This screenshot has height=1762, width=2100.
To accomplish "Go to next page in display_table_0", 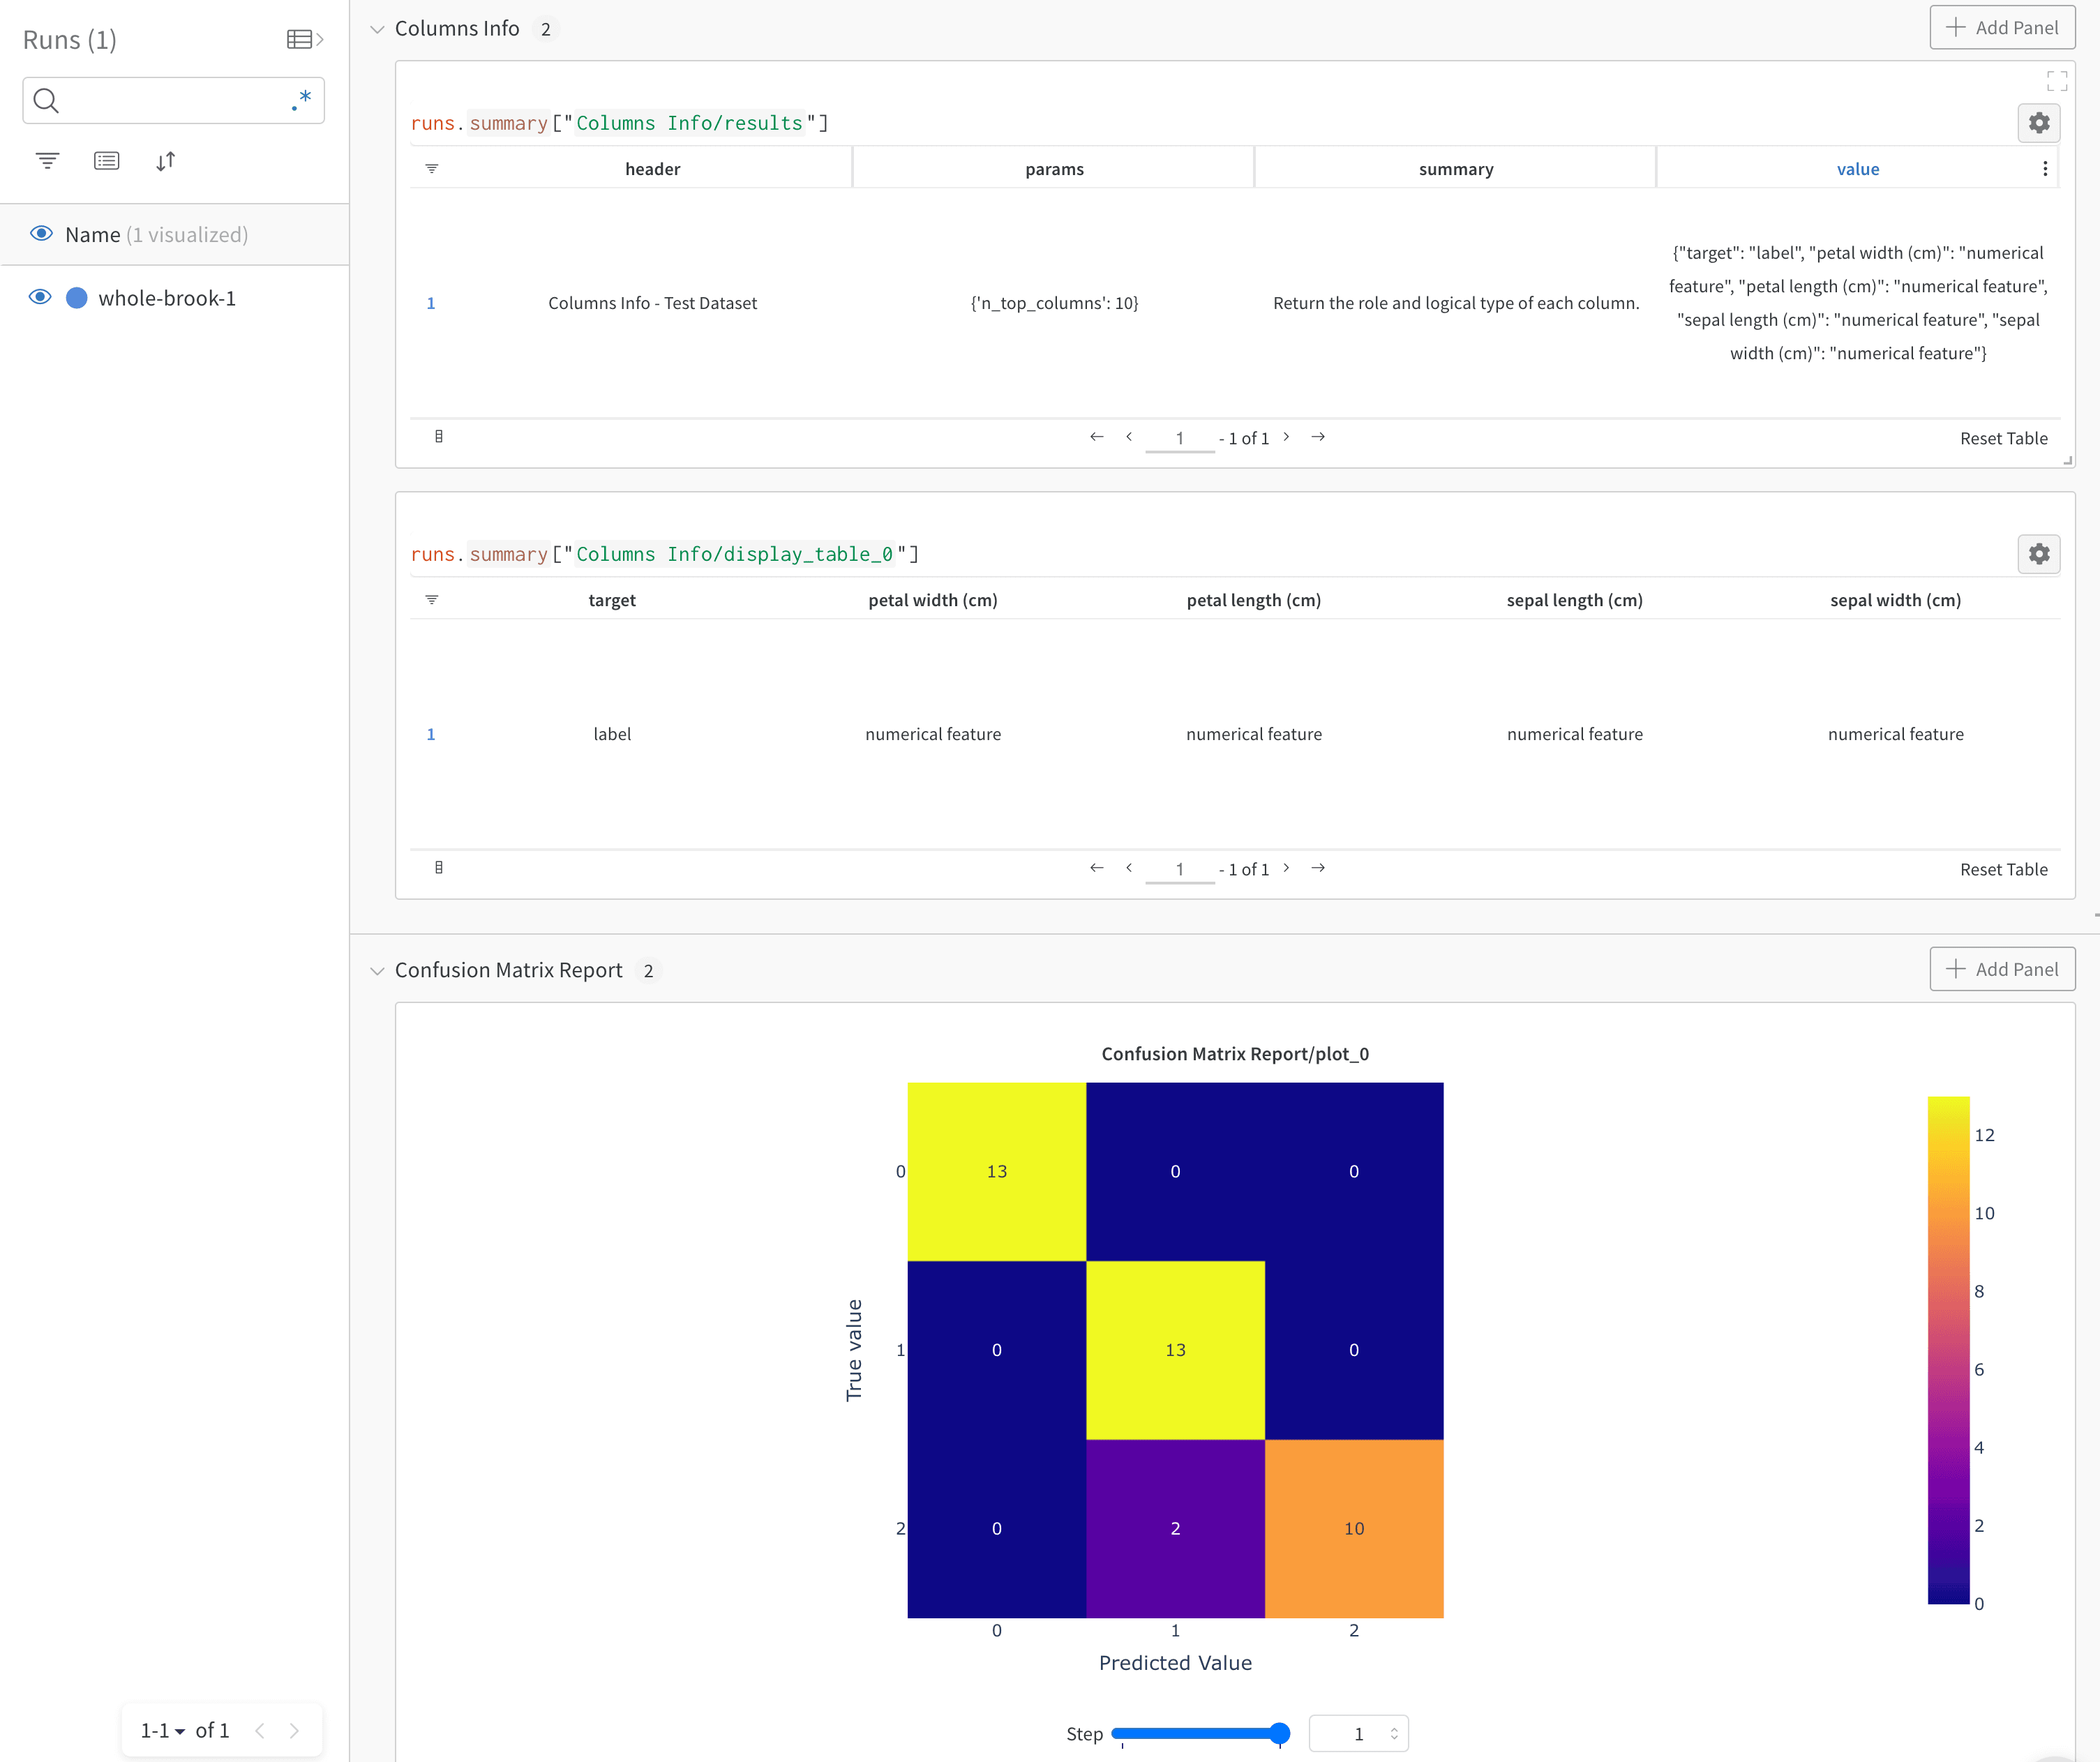I will [1286, 868].
